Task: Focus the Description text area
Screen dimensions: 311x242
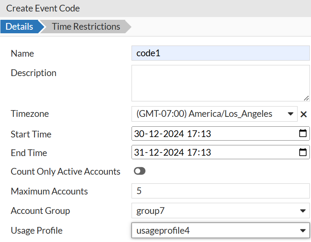Action: [221, 83]
